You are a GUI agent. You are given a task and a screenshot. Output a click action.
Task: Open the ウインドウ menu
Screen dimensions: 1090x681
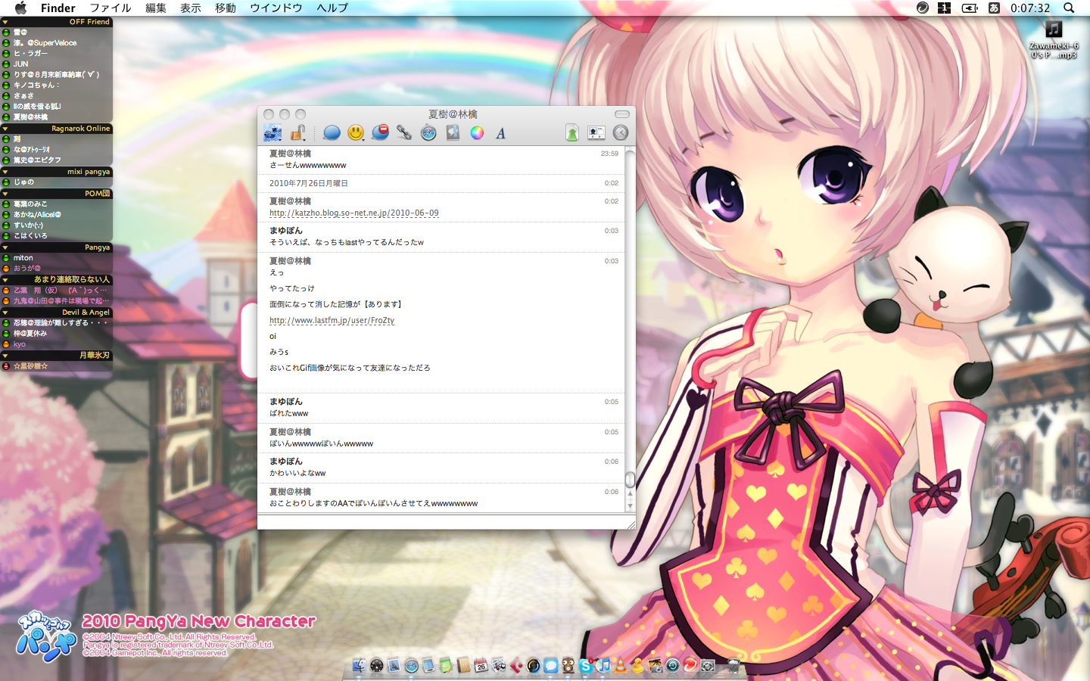[276, 8]
